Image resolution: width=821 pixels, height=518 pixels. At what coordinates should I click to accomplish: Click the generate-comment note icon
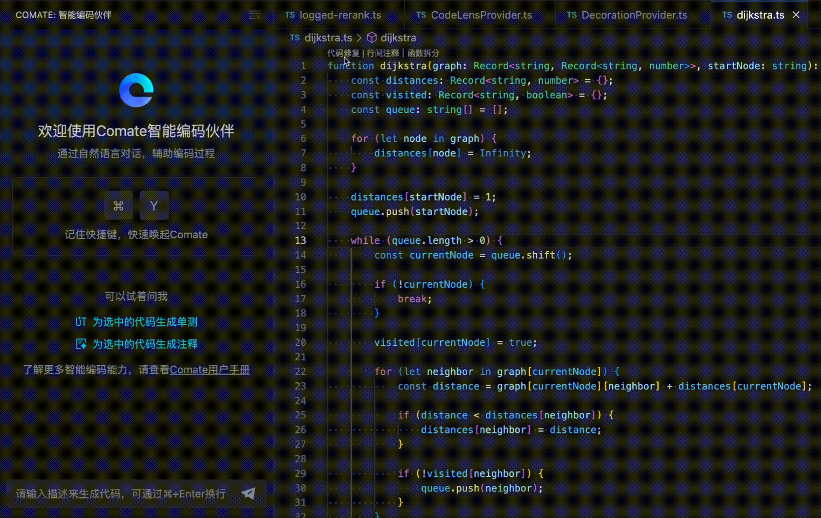[x=81, y=344]
